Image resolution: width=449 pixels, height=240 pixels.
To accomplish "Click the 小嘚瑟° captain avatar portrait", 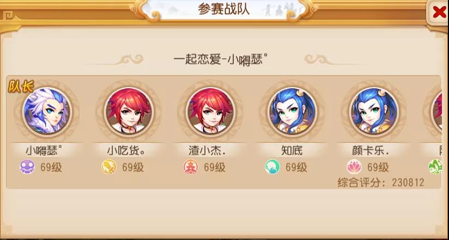I will 47,112.
